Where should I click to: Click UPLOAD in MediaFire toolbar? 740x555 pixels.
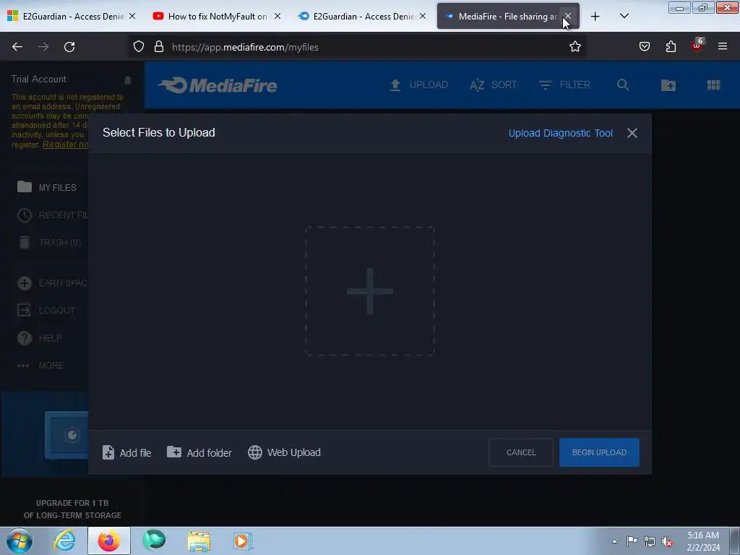click(x=418, y=85)
